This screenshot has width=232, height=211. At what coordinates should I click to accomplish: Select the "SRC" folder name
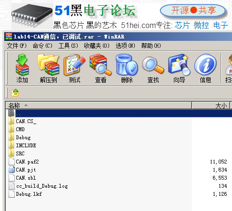pos(20,153)
